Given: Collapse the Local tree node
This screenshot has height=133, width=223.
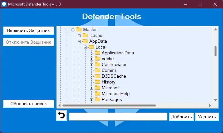Looking at the screenshot, I should tap(85, 48).
